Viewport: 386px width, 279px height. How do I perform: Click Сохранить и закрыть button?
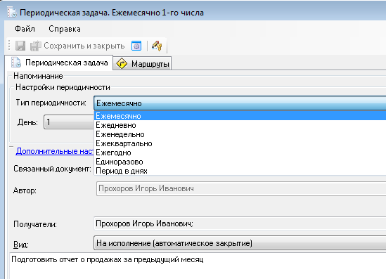[77, 46]
